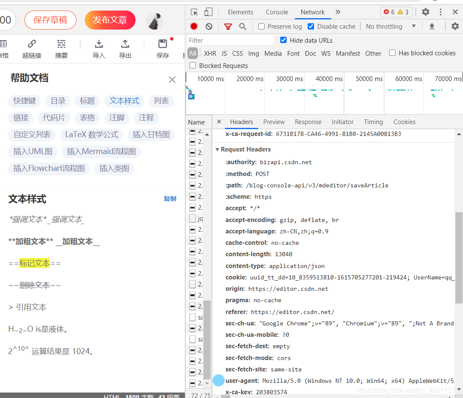Close the 帮助文档 help panel
This screenshot has width=463, height=398.
[x=172, y=79]
